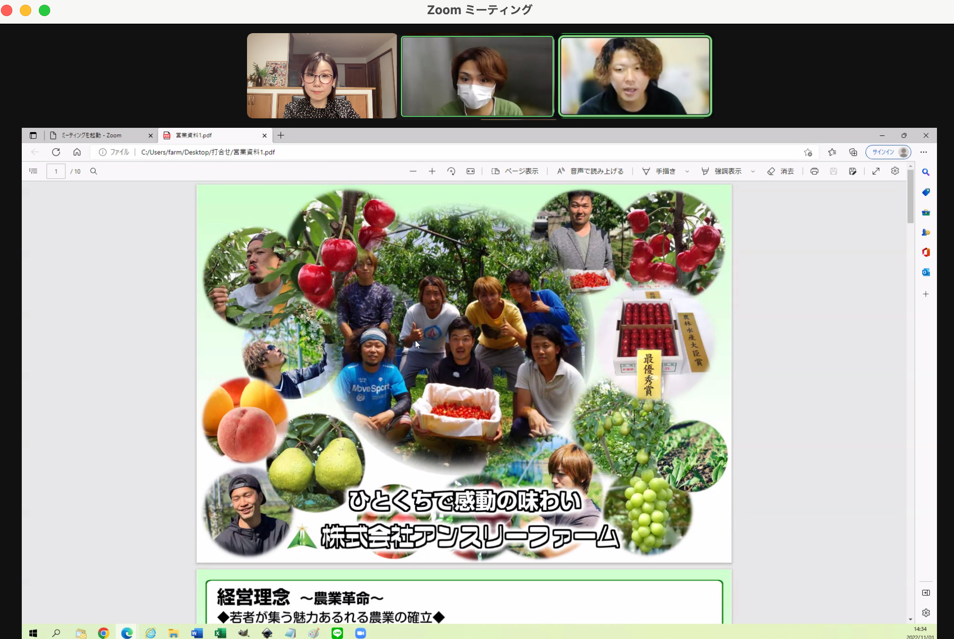954x639 pixels.
Task: Expand the 手描き pen options dropdown
Action: (x=687, y=171)
